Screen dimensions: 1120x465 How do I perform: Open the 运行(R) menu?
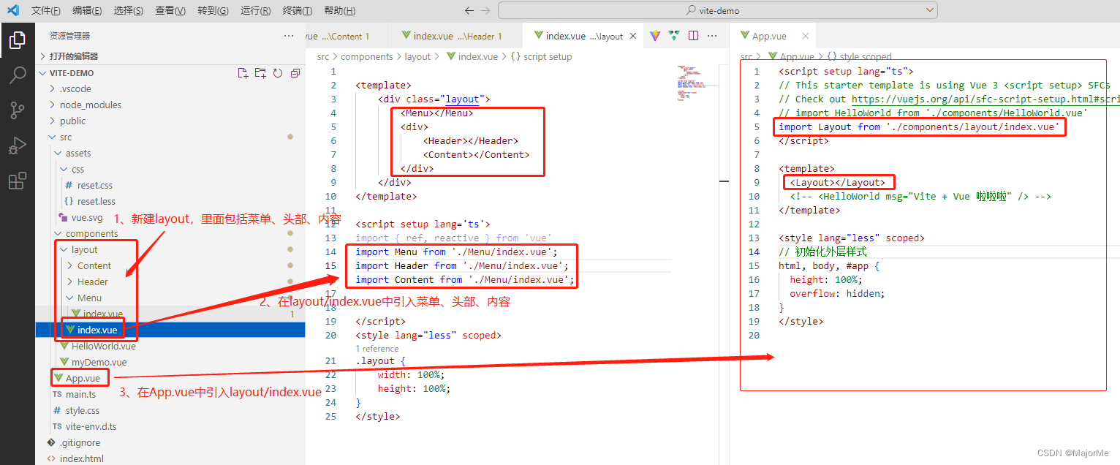coord(255,10)
